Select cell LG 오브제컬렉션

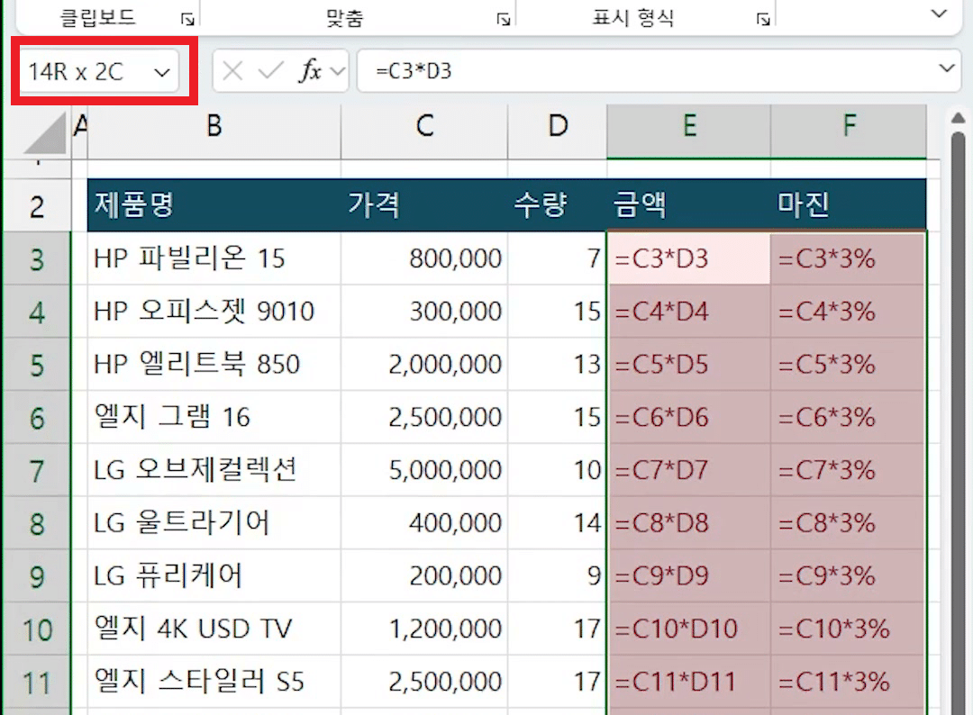pyautogui.click(x=214, y=470)
